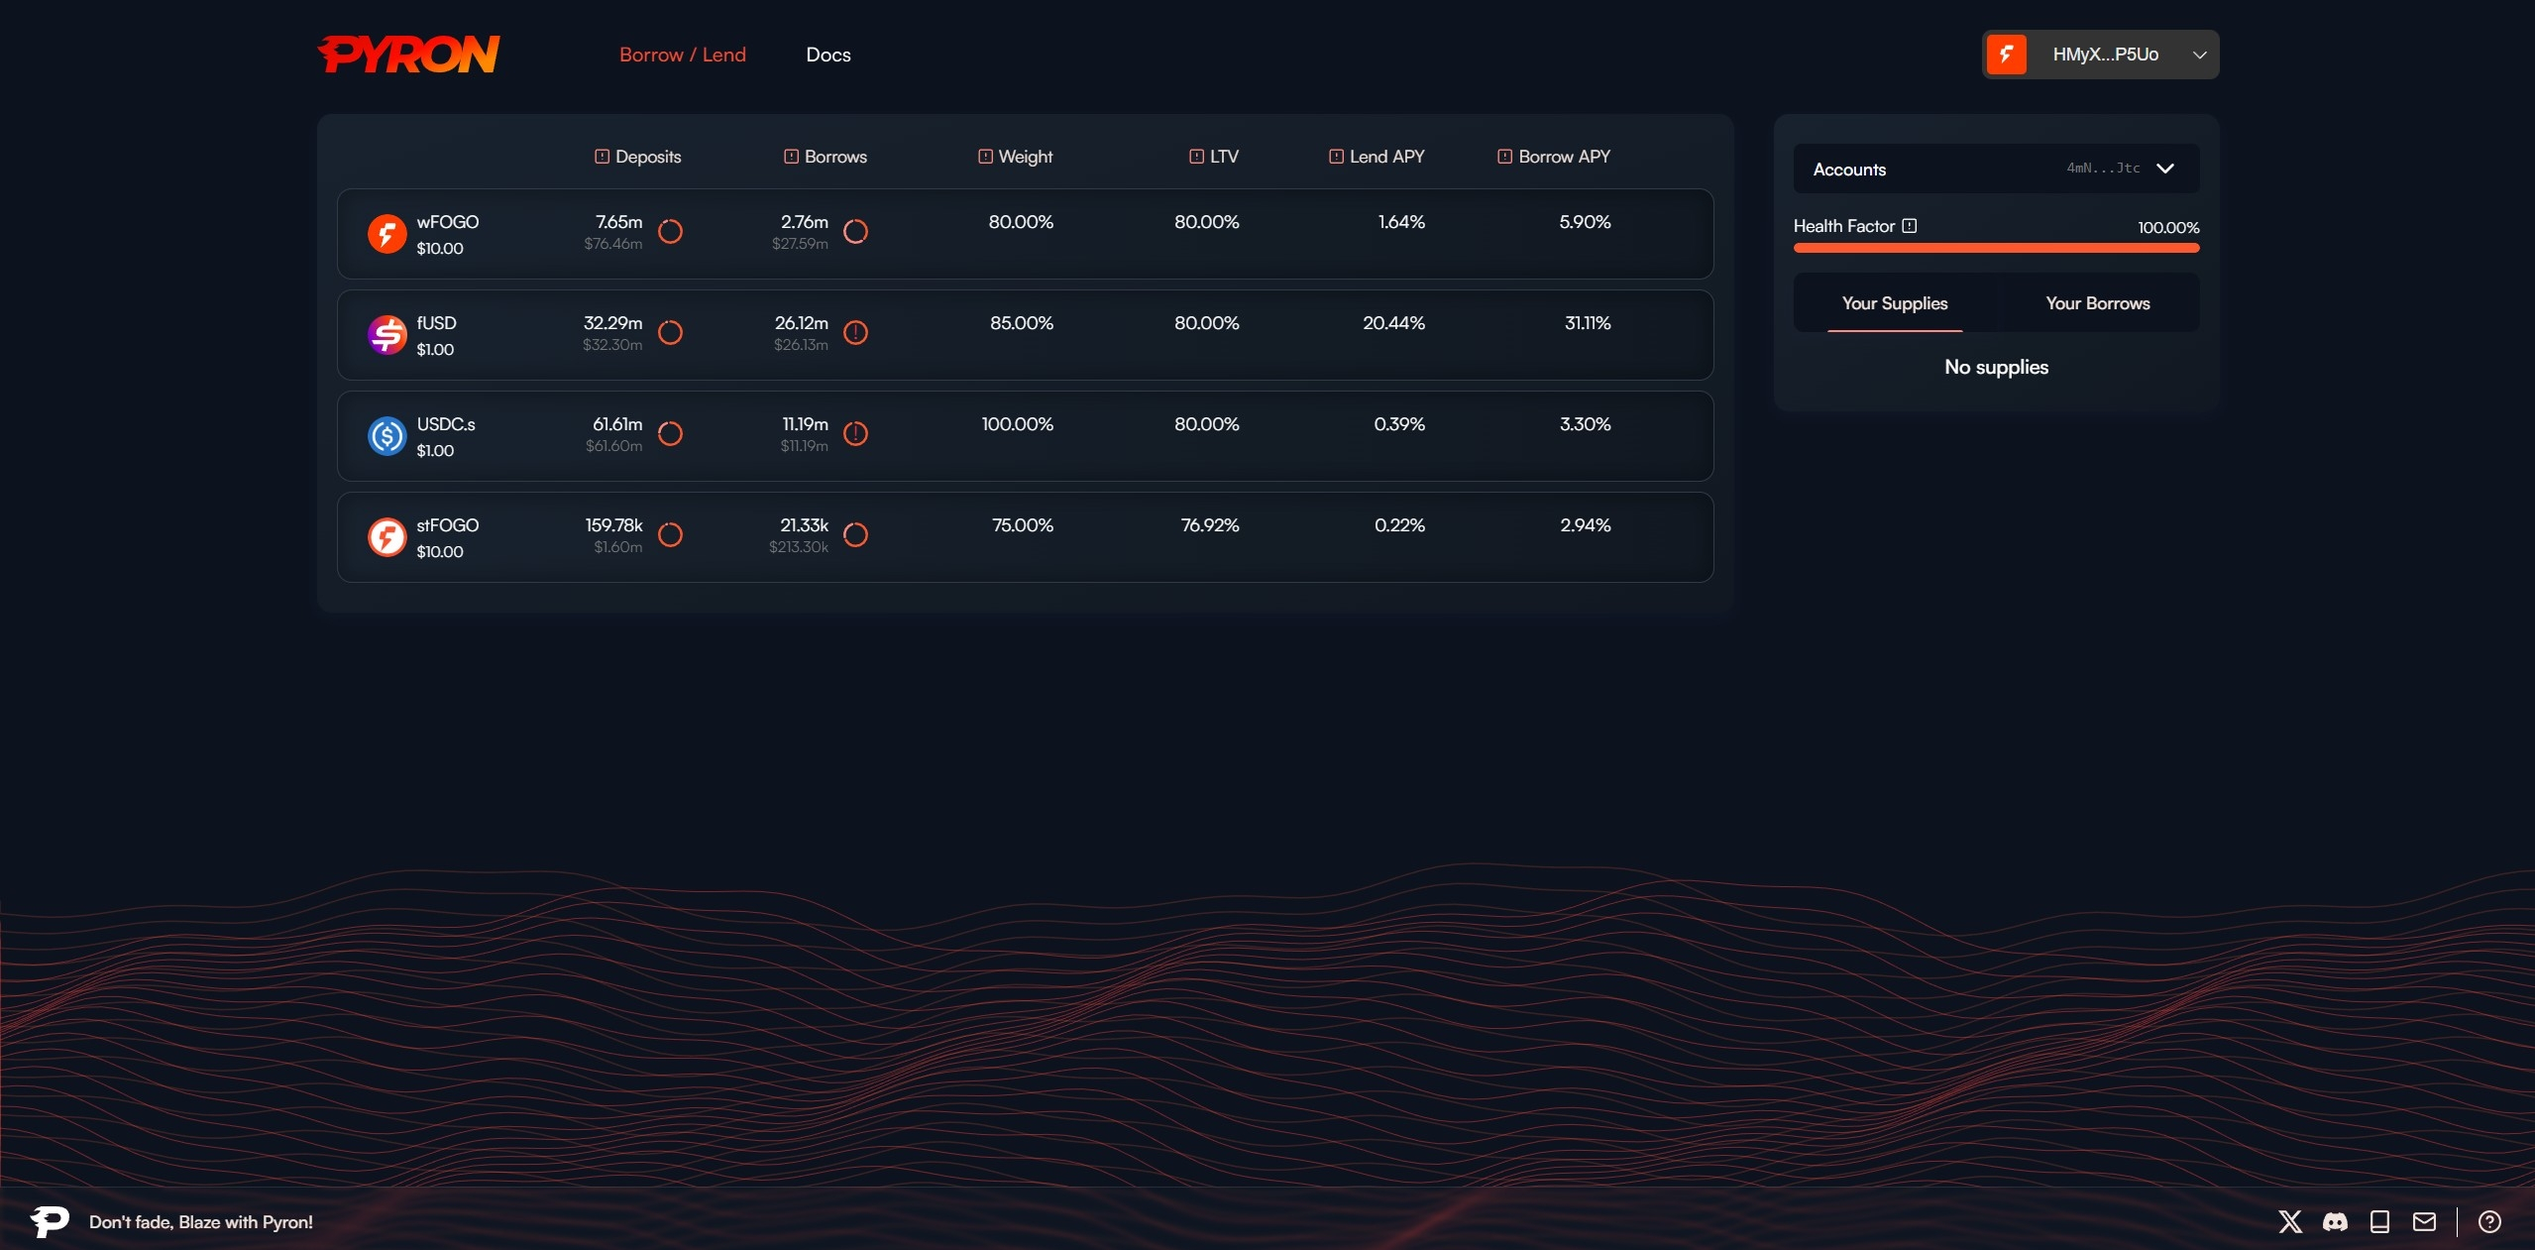Click the email envelope icon
The height and width of the screenshot is (1250, 2535).
coord(2424,1221)
